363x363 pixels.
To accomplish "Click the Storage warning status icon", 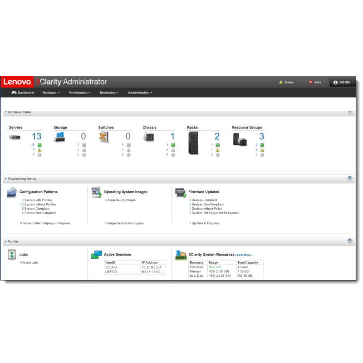I will (x=84, y=150).
